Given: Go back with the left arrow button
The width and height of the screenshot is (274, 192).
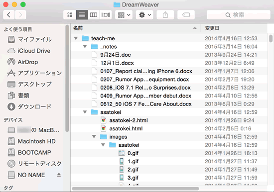Looking at the screenshot, I should tap(9, 15).
